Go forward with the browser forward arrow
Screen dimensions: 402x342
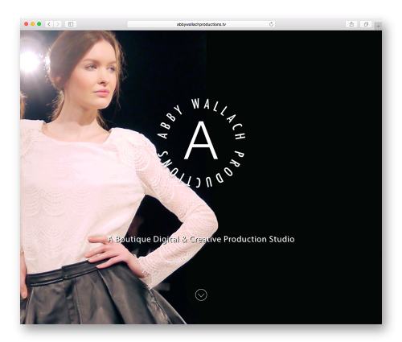[x=57, y=24]
